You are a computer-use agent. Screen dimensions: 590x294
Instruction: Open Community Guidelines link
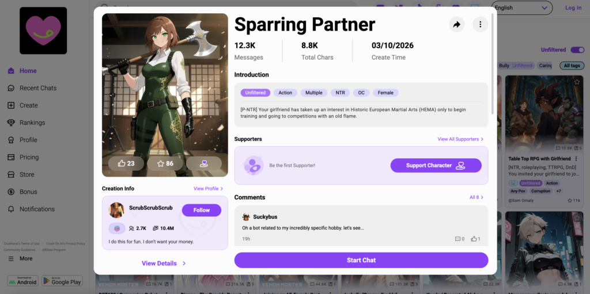[20, 250]
